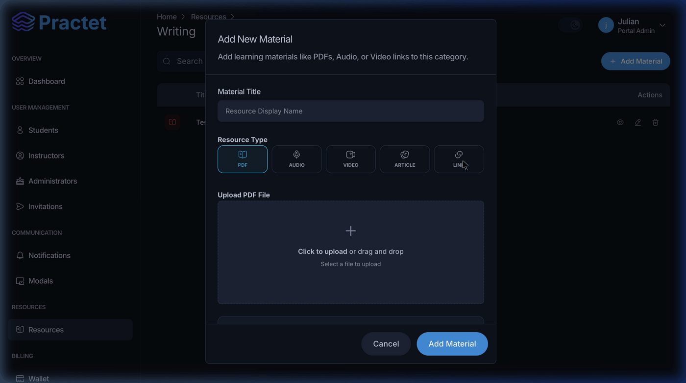Click the pencil edit icon in row
Screen dimensions: 686x383
tap(638, 122)
